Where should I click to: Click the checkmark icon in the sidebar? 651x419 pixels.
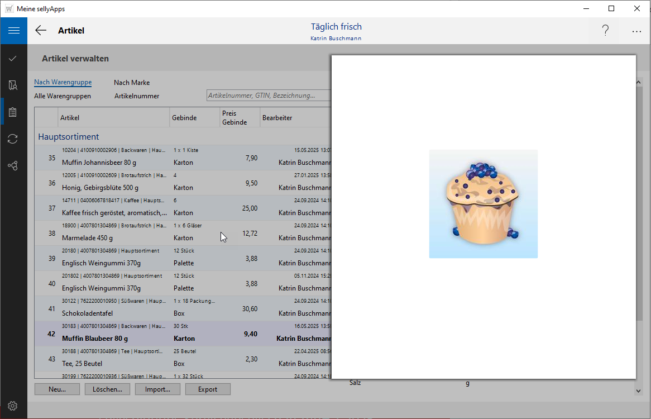point(13,58)
